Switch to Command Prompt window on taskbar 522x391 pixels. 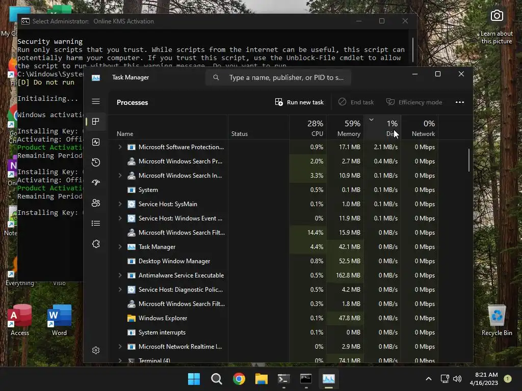click(x=306, y=379)
